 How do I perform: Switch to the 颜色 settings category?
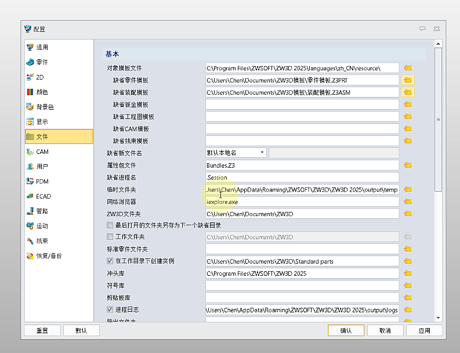click(x=42, y=92)
